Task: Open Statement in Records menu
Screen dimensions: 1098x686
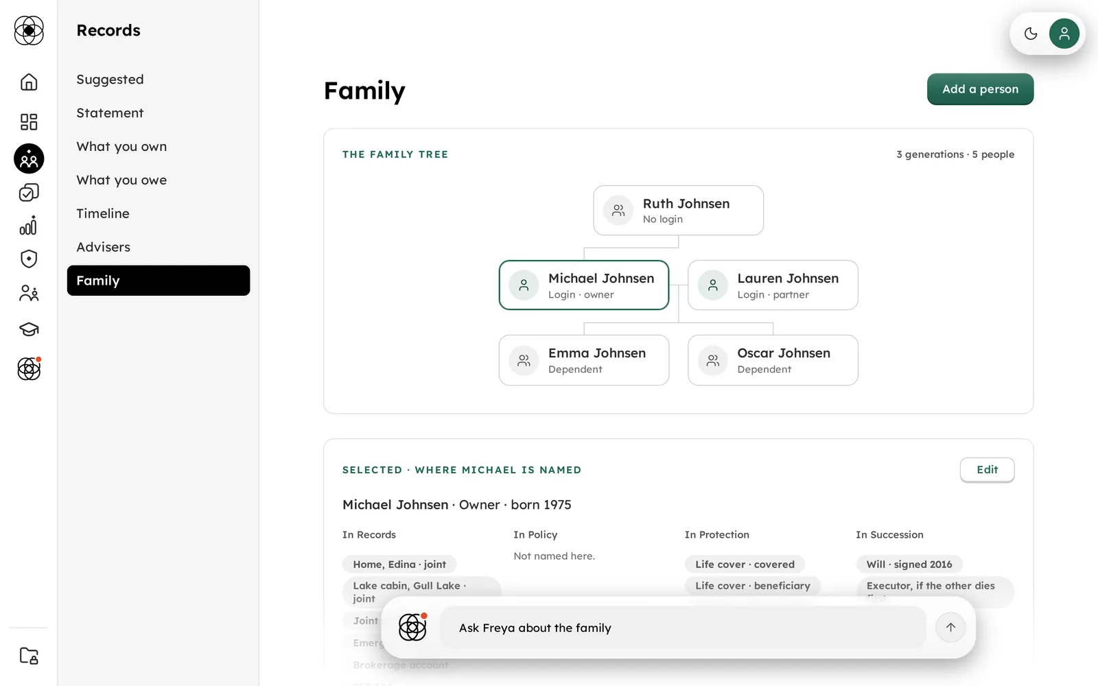Action: pyautogui.click(x=159, y=113)
